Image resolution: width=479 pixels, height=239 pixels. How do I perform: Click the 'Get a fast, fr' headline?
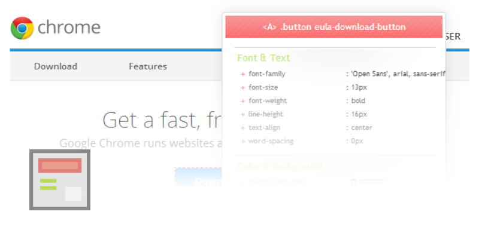coord(162,120)
